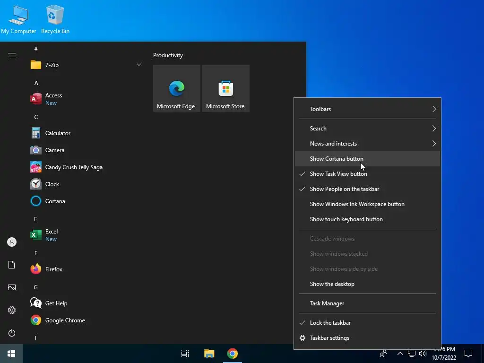
Task: Open the Clock app icon
Action: [x=36, y=184]
